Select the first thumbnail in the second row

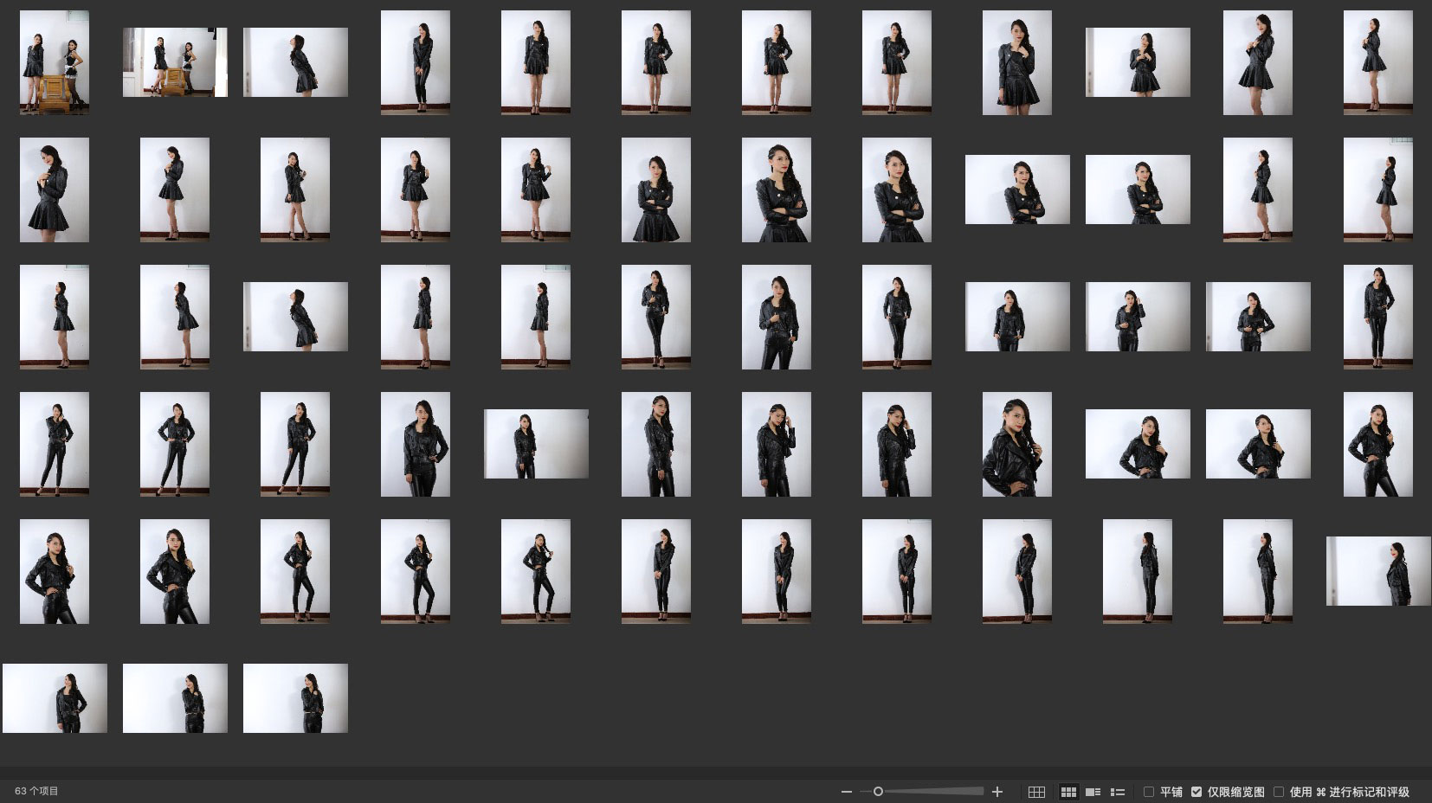tap(55, 190)
